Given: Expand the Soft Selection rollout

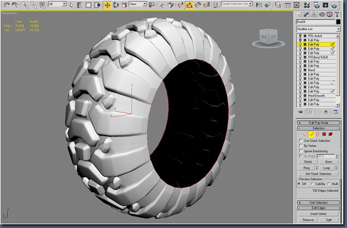Looking at the screenshot, I should pos(319,202).
